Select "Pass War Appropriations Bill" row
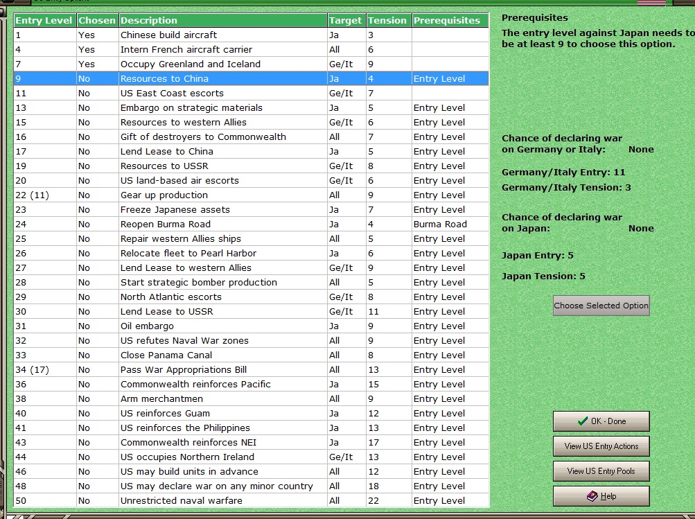 [252, 369]
